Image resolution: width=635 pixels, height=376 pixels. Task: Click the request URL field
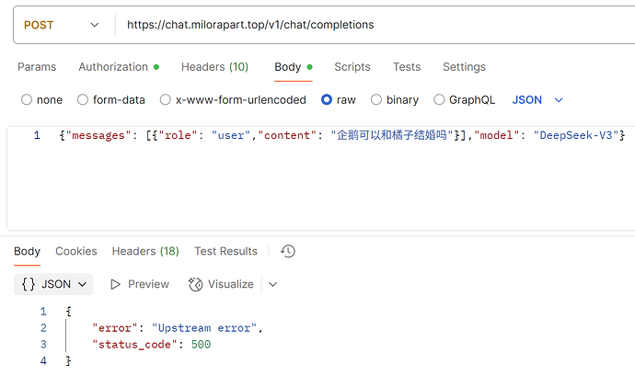click(375, 25)
